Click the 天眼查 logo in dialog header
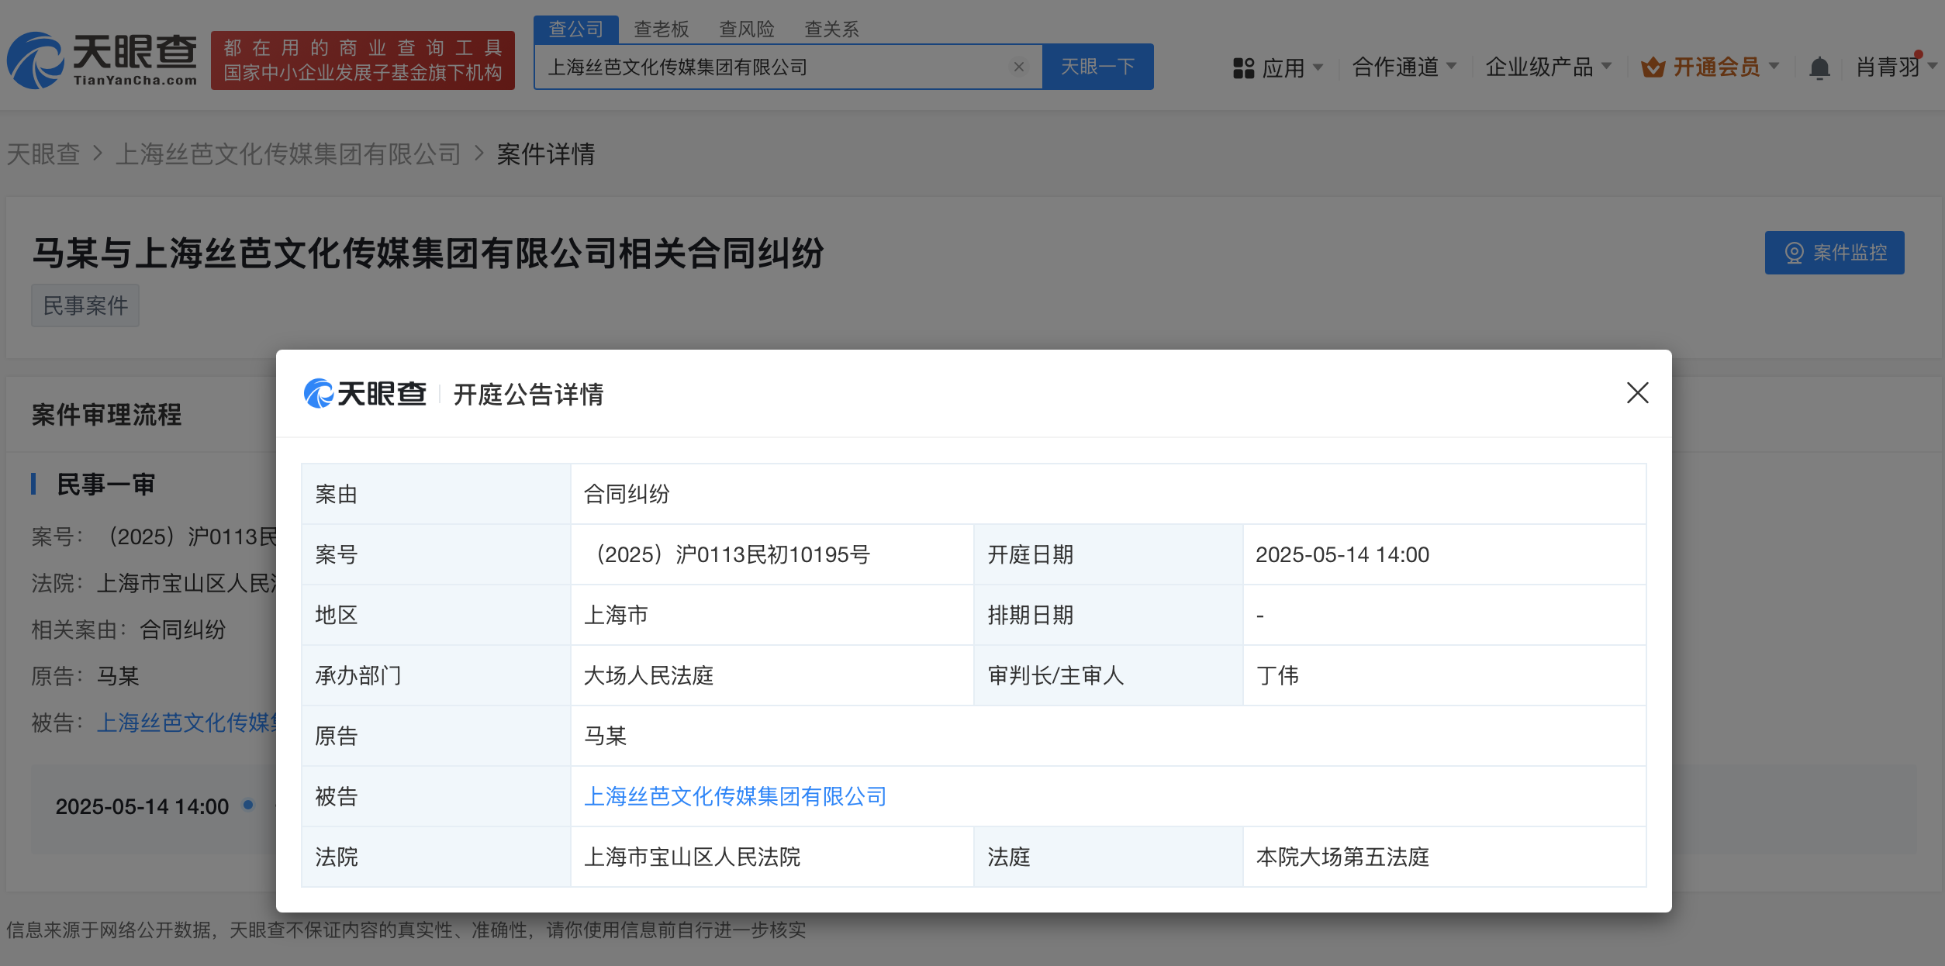This screenshot has height=966, width=1945. click(365, 394)
